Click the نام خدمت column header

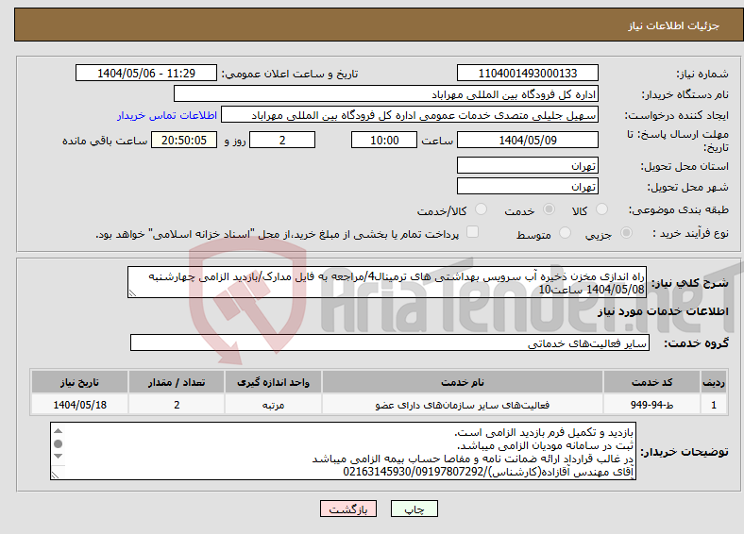coord(462,382)
